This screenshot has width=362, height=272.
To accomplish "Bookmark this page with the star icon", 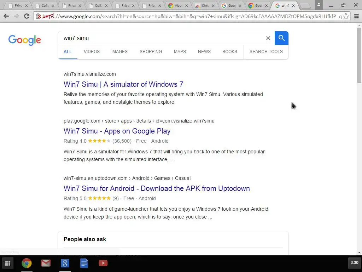I will point(346,16).
